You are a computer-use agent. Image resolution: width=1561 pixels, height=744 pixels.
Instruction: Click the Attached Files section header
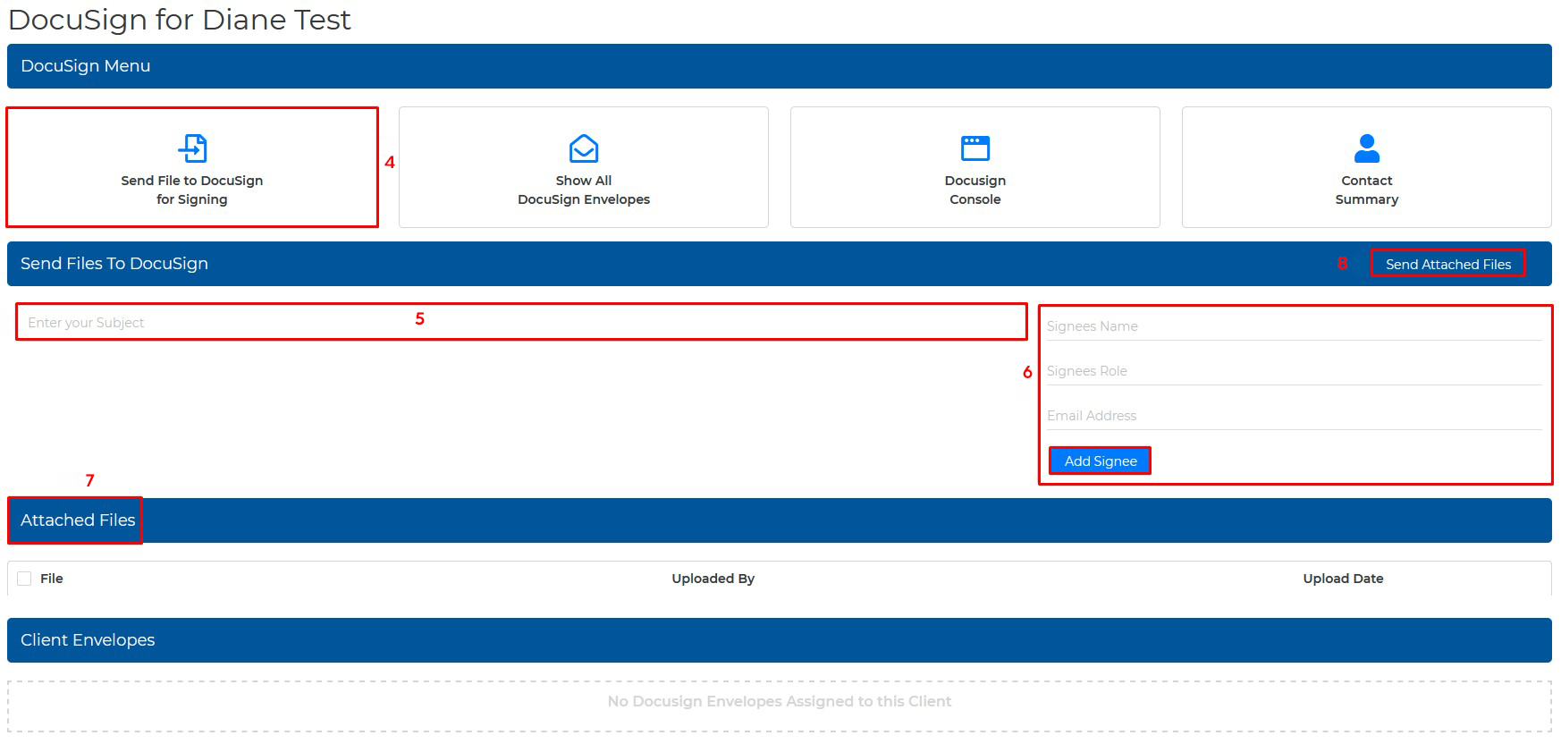pos(780,520)
